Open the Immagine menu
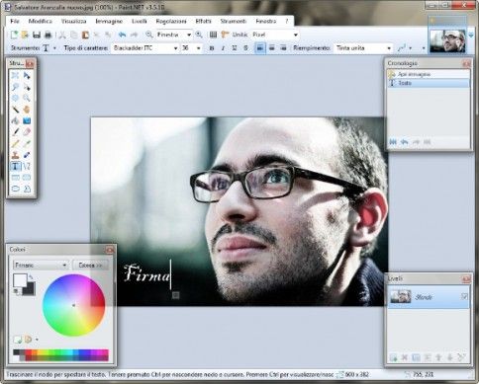 (109, 21)
